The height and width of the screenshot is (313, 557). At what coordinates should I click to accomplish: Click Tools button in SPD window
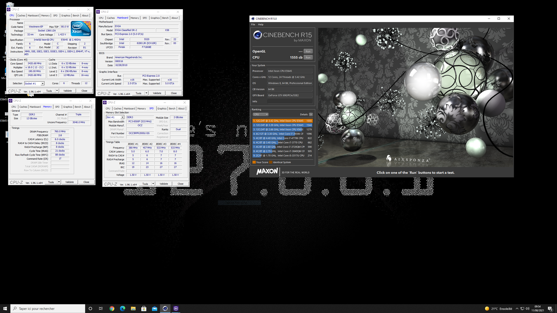click(145, 184)
